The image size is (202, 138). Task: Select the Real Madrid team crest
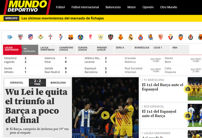[x=130, y=37]
